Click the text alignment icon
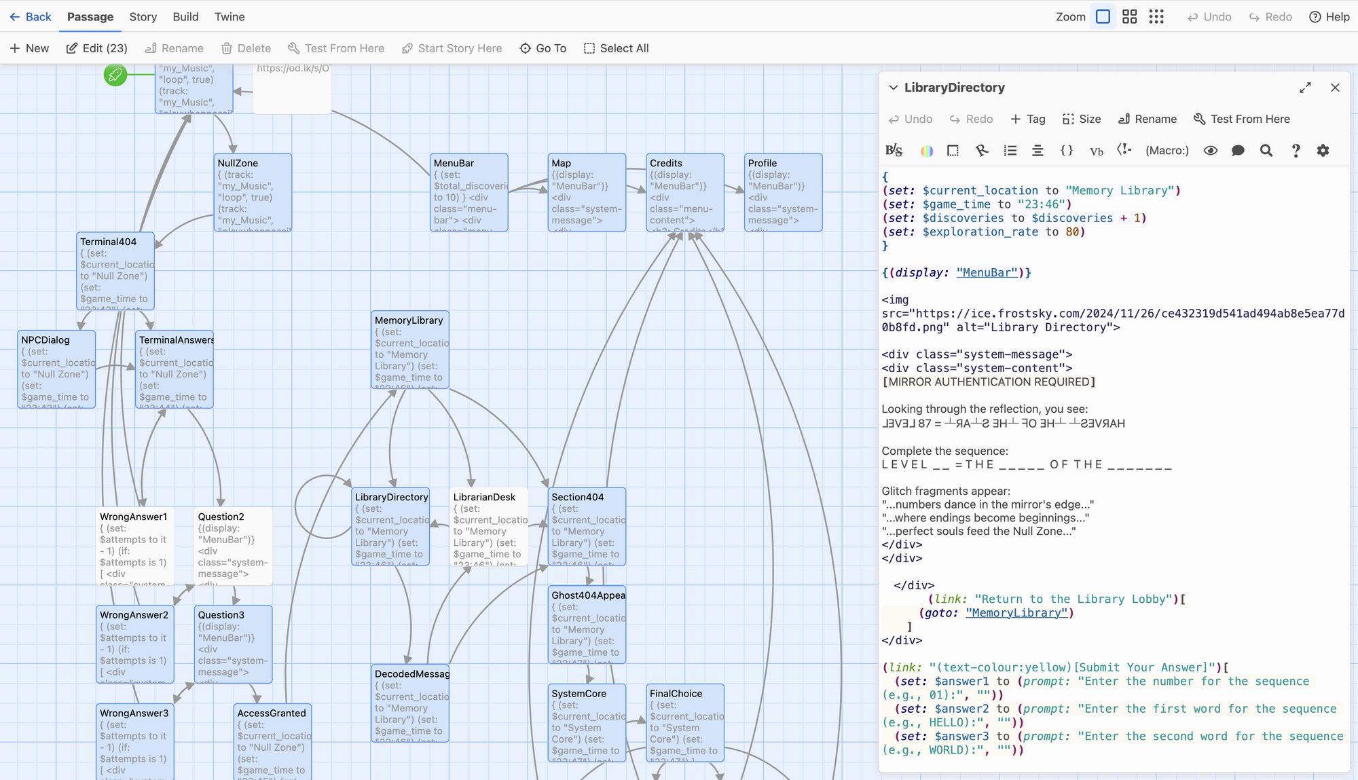 (1038, 151)
